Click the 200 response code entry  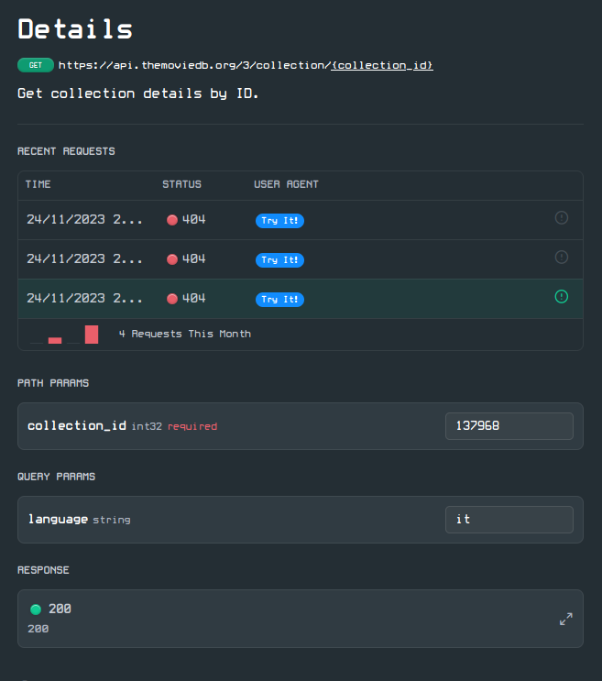click(x=60, y=609)
